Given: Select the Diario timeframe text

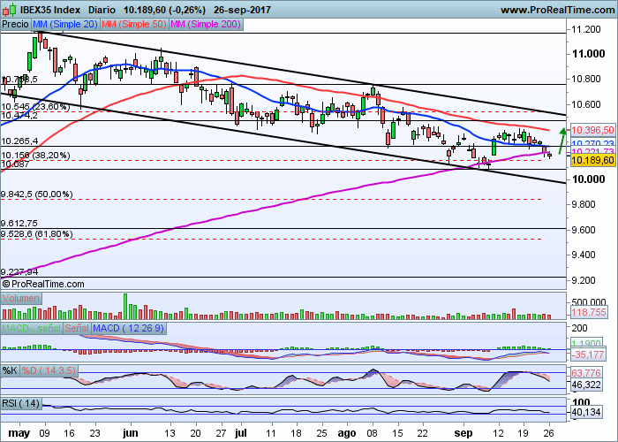Looking at the screenshot, I should pyautogui.click(x=102, y=10).
